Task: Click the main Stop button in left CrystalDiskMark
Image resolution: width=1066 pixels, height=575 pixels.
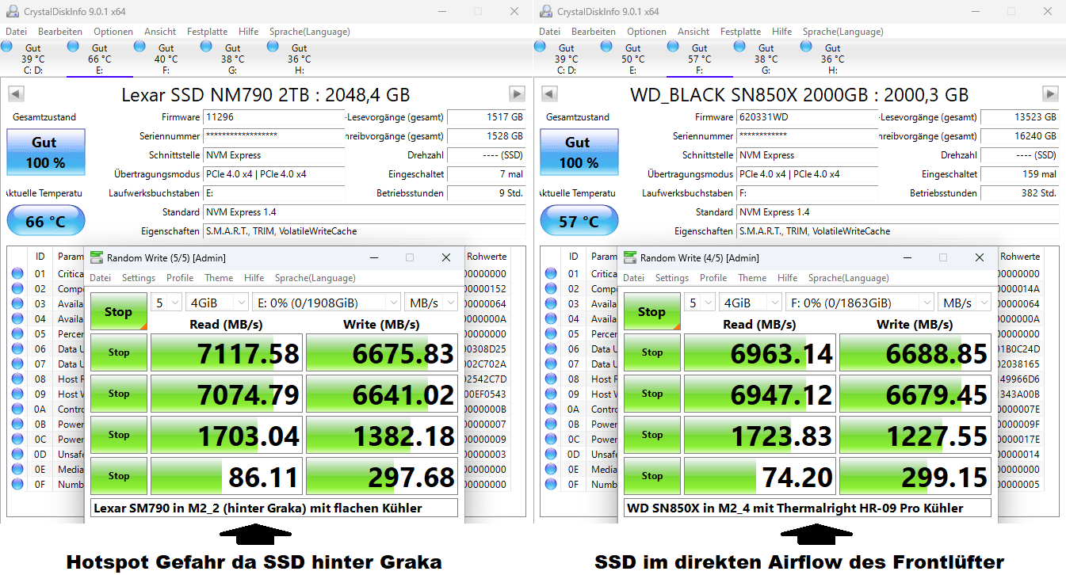Action: point(119,311)
